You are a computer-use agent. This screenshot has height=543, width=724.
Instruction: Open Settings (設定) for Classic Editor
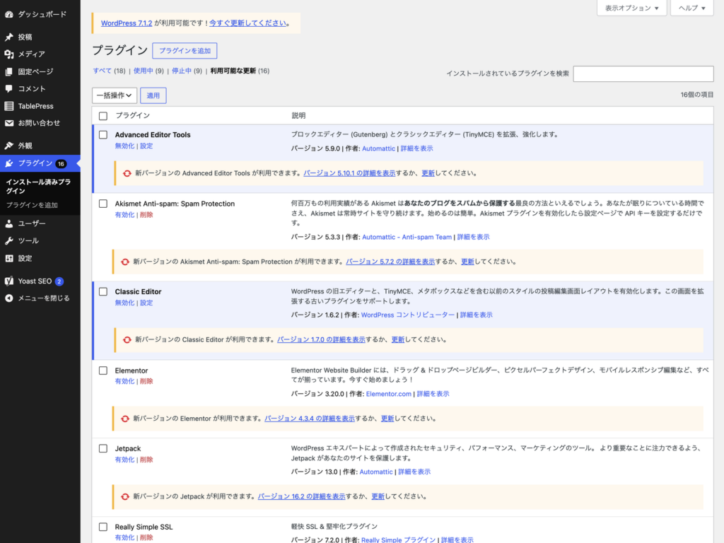[146, 303]
